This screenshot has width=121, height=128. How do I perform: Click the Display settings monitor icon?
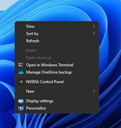[x=21, y=101]
